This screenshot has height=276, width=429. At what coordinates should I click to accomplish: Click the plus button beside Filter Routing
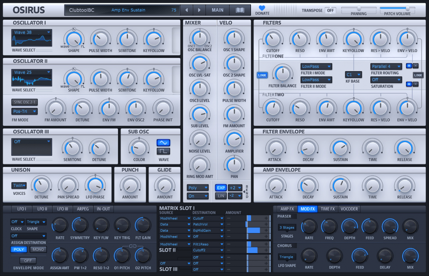coord(409,66)
